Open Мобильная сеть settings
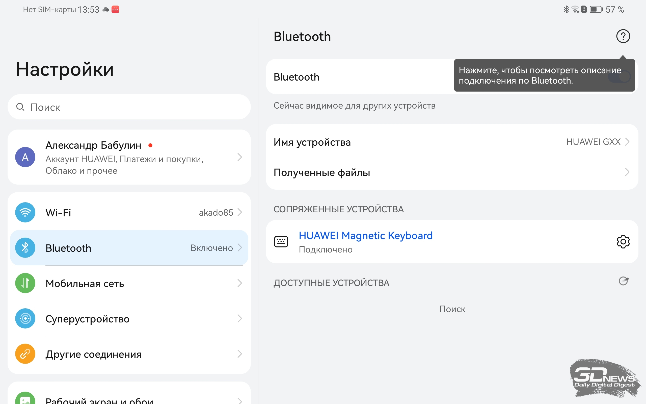Viewport: 646px width, 404px height. 129,283
